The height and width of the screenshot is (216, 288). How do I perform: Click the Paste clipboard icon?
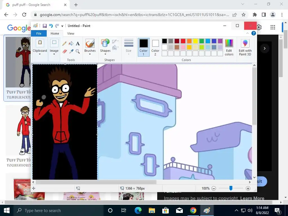click(x=40, y=43)
